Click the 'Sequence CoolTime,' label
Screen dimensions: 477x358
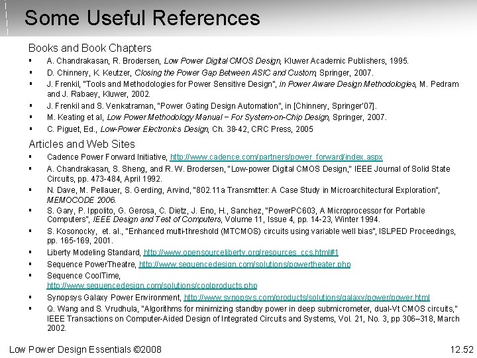(83, 276)
